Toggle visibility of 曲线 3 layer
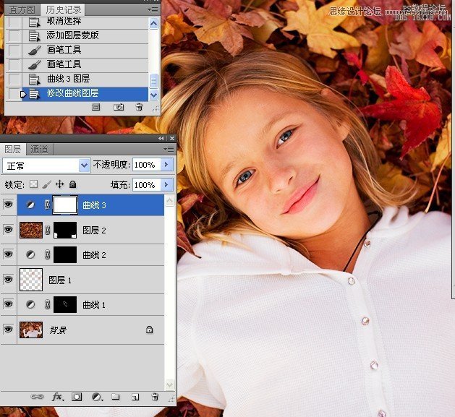The image size is (455, 417). tap(9, 205)
